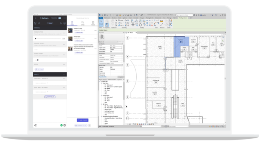Screen dimensions: 260x144
Task: Collapse the Elevations (Building Elevation) node
Action: point(102,116)
